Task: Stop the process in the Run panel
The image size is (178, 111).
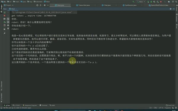Action: click(x=4, y=15)
